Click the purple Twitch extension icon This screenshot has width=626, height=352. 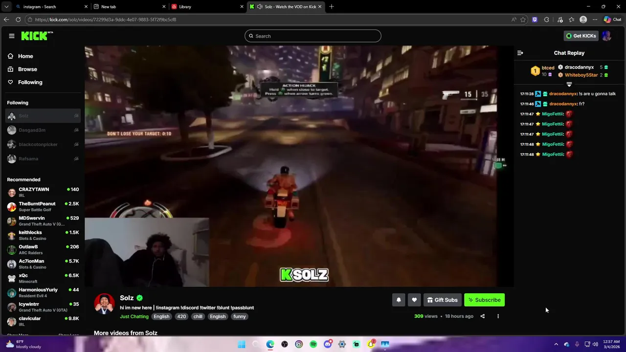tap(535, 20)
